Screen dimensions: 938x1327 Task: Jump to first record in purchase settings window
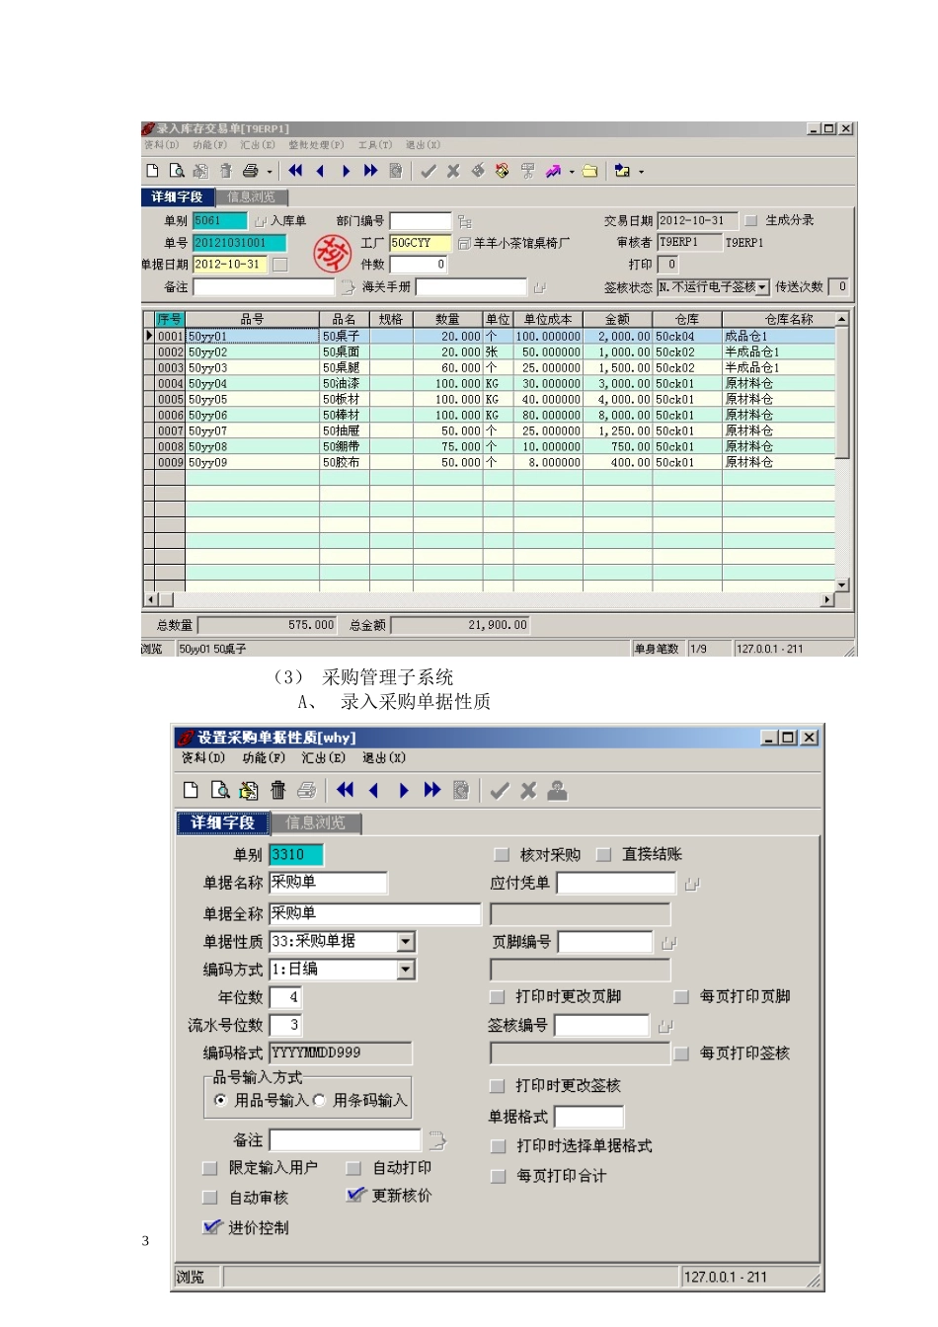pos(345,790)
